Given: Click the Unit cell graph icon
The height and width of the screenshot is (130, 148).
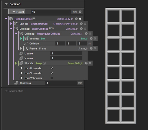Looking at the screenshot, I should click(16, 24).
